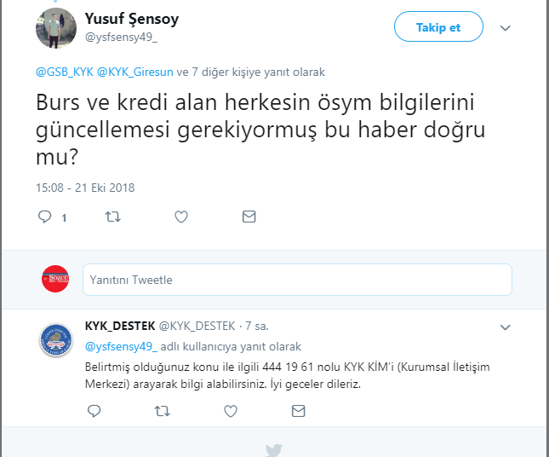The height and width of the screenshot is (457, 549).
Task: Retweet Yusuf Şensoy's main tweet
Action: tap(112, 217)
